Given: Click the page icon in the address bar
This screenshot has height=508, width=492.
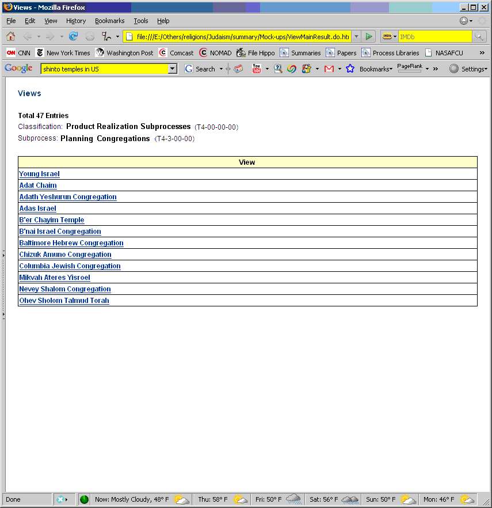Looking at the screenshot, I should pos(129,36).
